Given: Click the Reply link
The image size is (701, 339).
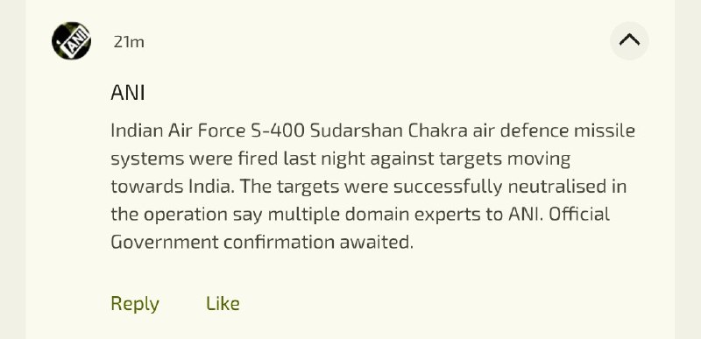Looking at the screenshot, I should point(135,304).
